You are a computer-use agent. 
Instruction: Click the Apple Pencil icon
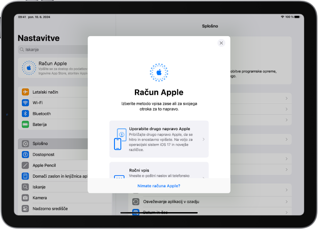pos(26,165)
